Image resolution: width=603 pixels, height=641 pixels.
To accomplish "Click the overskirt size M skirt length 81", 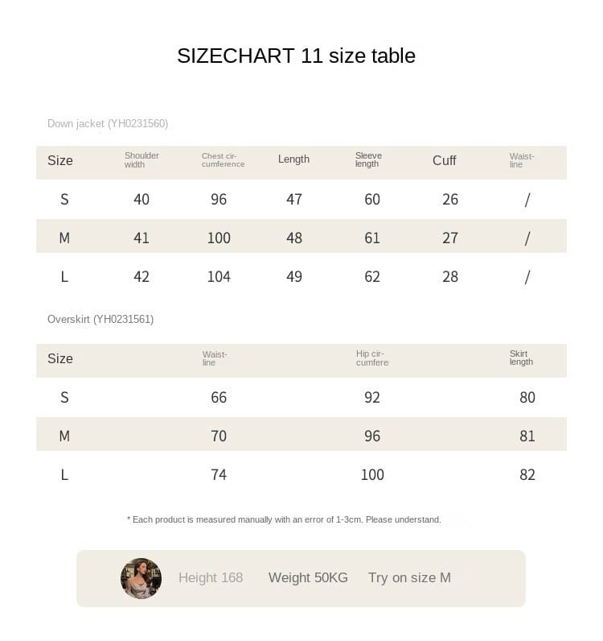I will tap(527, 436).
